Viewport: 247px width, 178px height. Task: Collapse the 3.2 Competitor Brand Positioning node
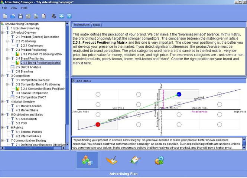[x=7, y=84]
